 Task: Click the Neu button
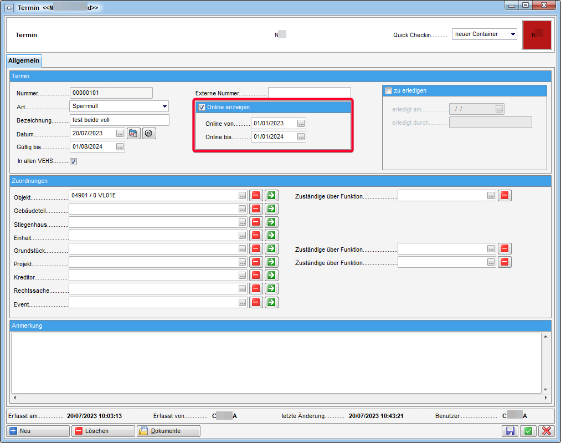[x=38, y=431]
